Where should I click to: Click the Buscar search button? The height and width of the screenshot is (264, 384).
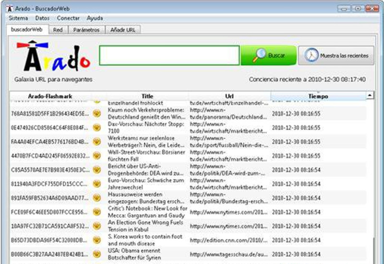click(x=269, y=56)
